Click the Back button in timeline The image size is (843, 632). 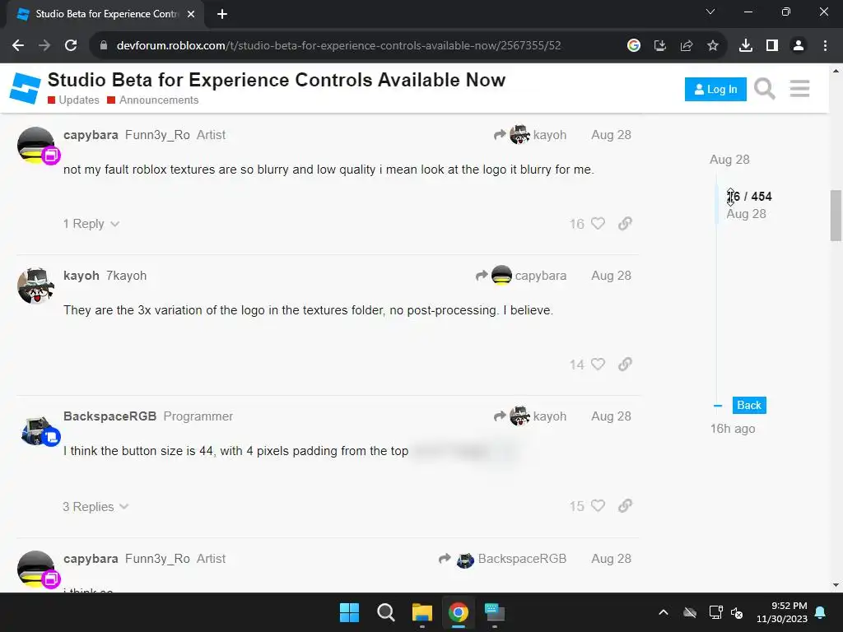click(749, 405)
